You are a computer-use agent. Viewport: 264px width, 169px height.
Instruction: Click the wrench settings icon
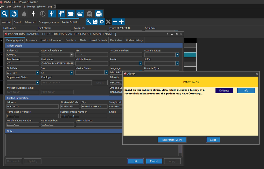[89, 22]
